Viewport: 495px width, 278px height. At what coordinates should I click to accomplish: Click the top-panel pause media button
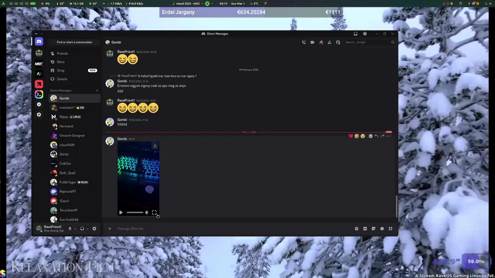click(207, 3)
